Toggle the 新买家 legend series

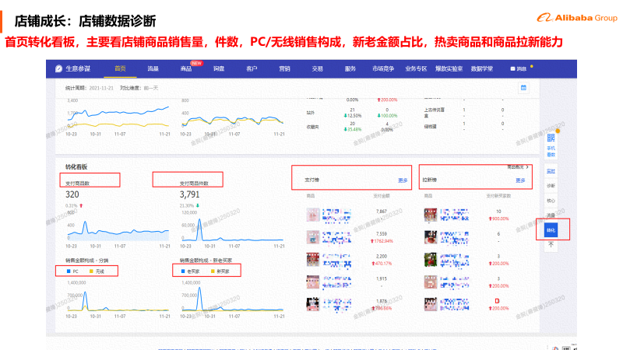(220, 271)
